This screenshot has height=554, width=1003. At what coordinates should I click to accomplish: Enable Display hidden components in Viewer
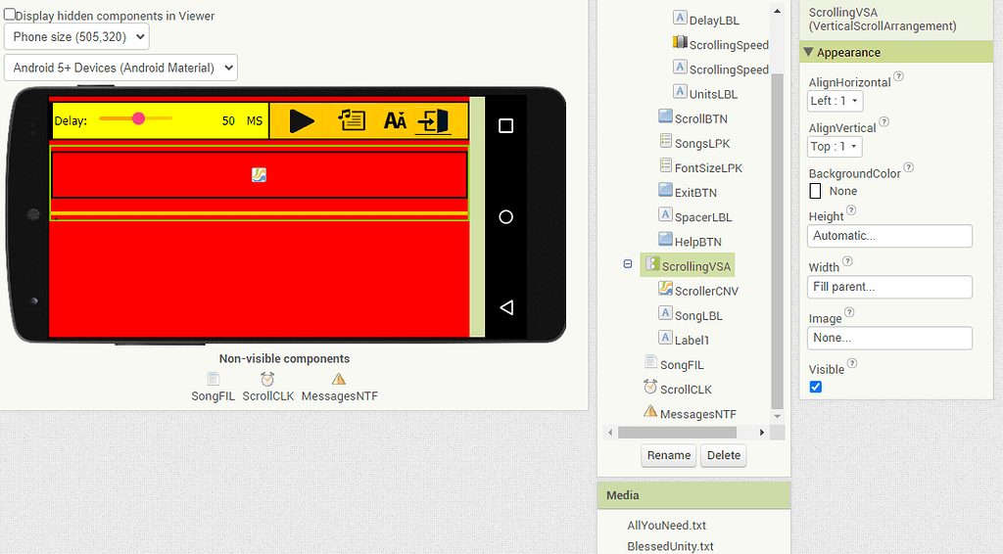coord(10,15)
